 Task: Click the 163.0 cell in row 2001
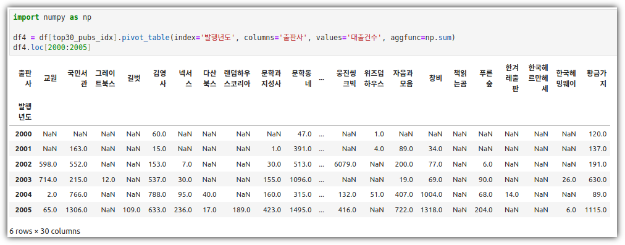78,149
